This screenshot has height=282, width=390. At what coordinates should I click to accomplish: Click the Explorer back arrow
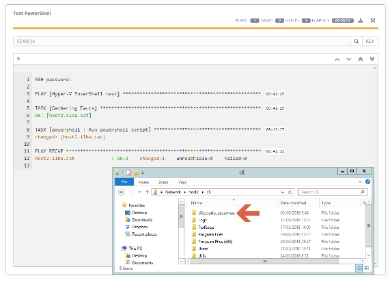pyautogui.click(x=122, y=192)
